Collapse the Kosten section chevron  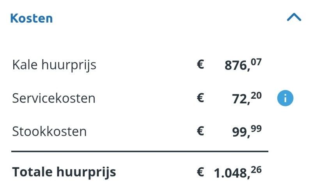(294, 17)
